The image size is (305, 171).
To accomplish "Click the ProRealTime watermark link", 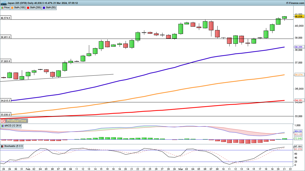I will [x=17, y=121].
